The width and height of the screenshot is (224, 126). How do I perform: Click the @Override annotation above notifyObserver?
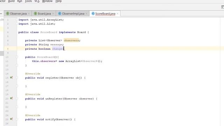(x=33, y=115)
